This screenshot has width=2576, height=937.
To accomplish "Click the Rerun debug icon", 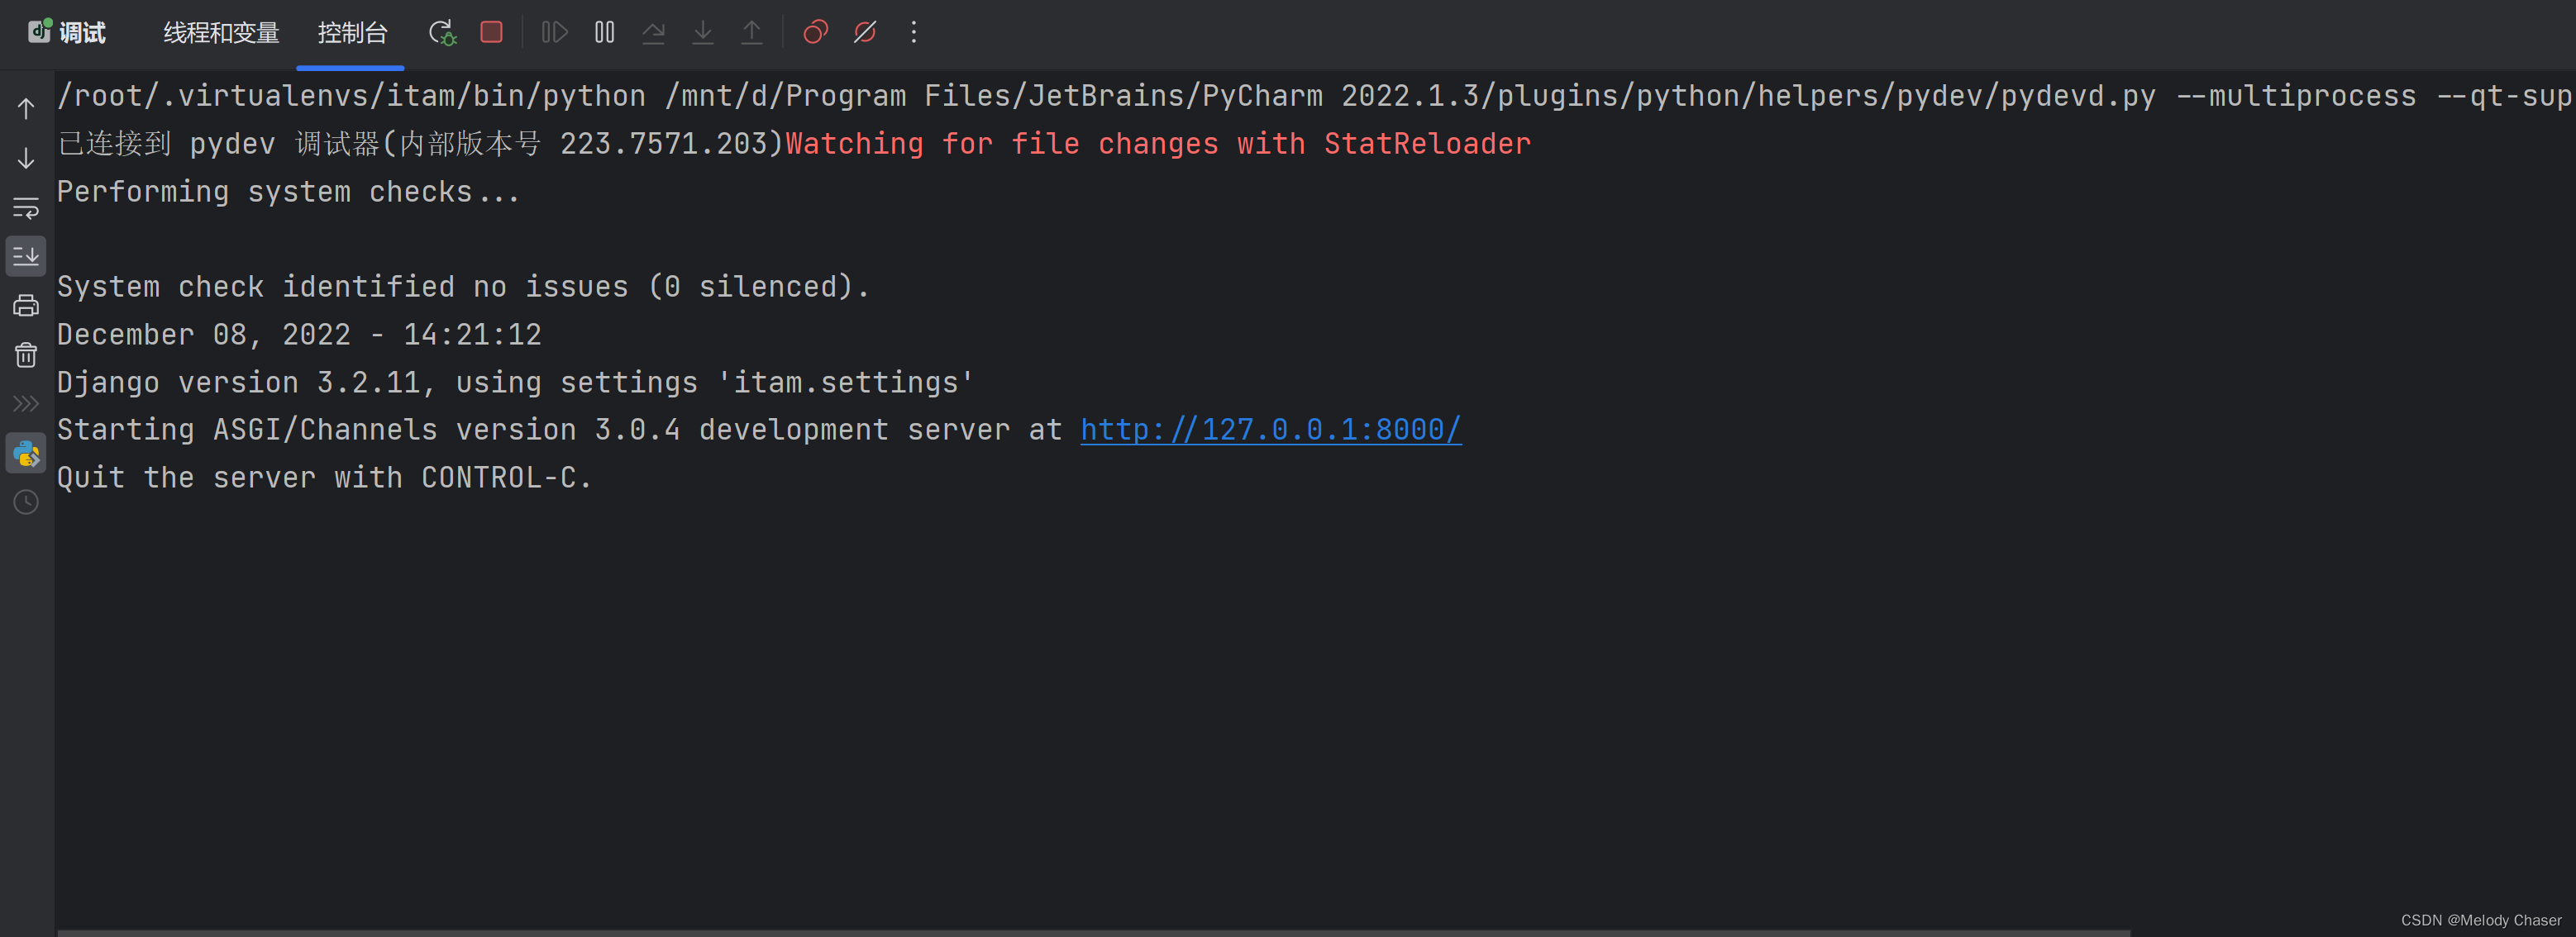I will 442,33.
